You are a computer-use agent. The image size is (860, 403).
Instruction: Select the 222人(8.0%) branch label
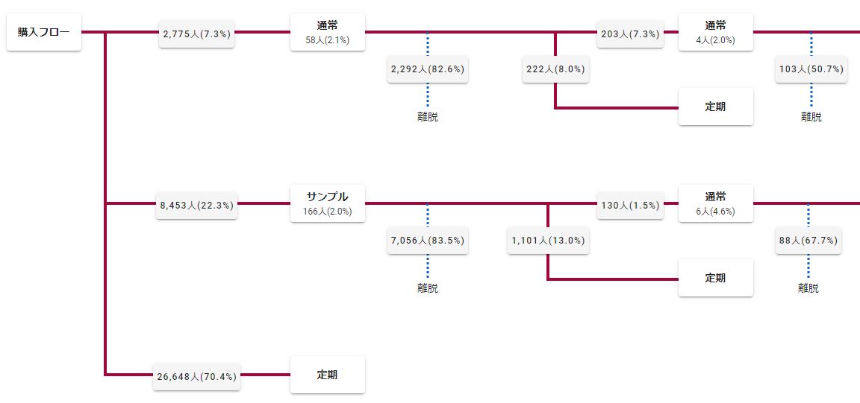[x=555, y=69]
